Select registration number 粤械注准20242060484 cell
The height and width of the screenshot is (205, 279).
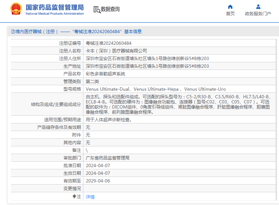(109, 43)
